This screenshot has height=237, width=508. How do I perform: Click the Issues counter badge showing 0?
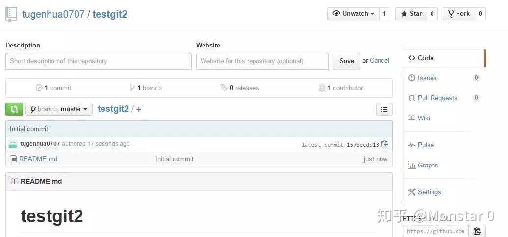point(476,78)
